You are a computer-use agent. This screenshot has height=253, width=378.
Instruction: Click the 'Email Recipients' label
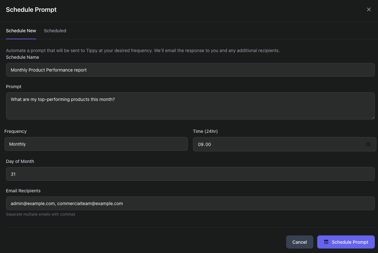23,191
